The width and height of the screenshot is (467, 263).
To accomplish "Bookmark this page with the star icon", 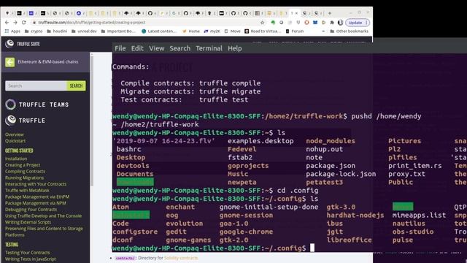I will pos(262,23).
